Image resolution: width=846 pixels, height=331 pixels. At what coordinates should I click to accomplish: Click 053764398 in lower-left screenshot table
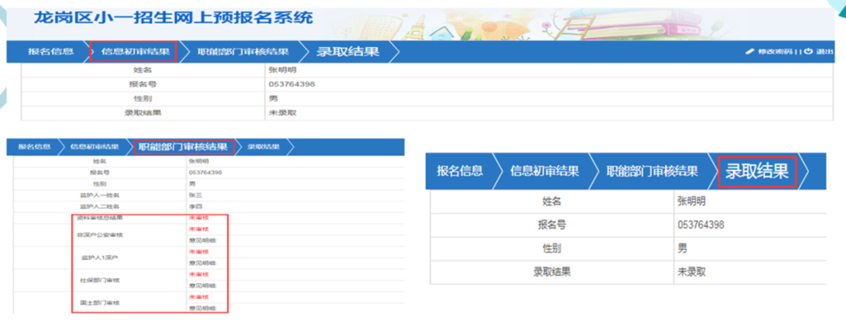click(205, 172)
